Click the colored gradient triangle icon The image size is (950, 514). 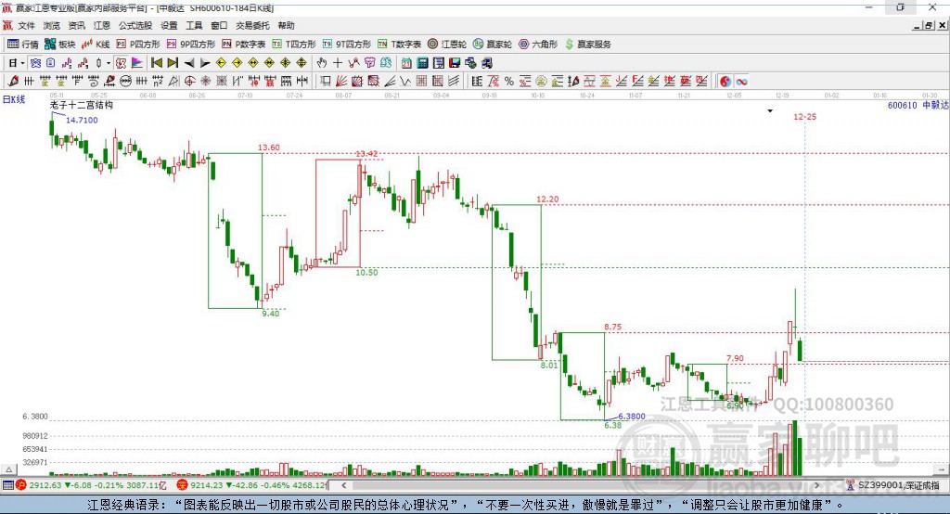pos(137,63)
